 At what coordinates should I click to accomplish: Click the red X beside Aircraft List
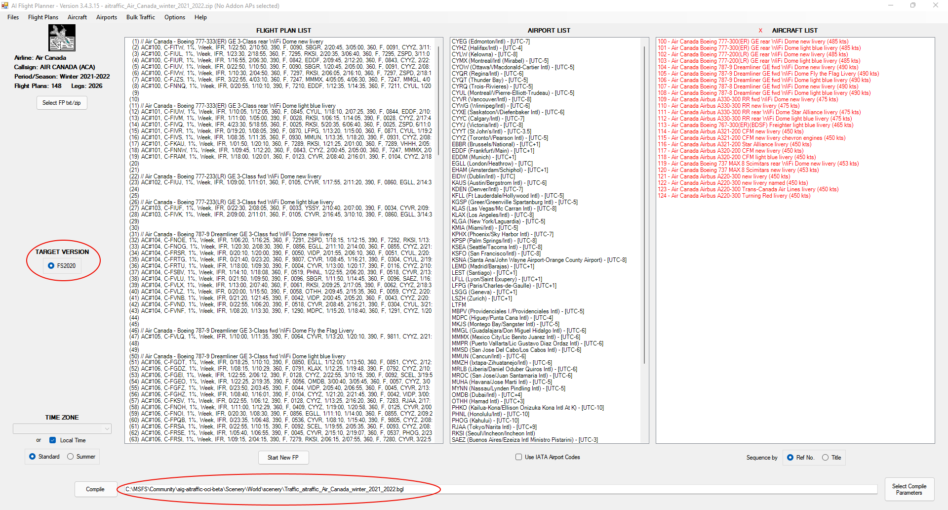pyautogui.click(x=760, y=31)
